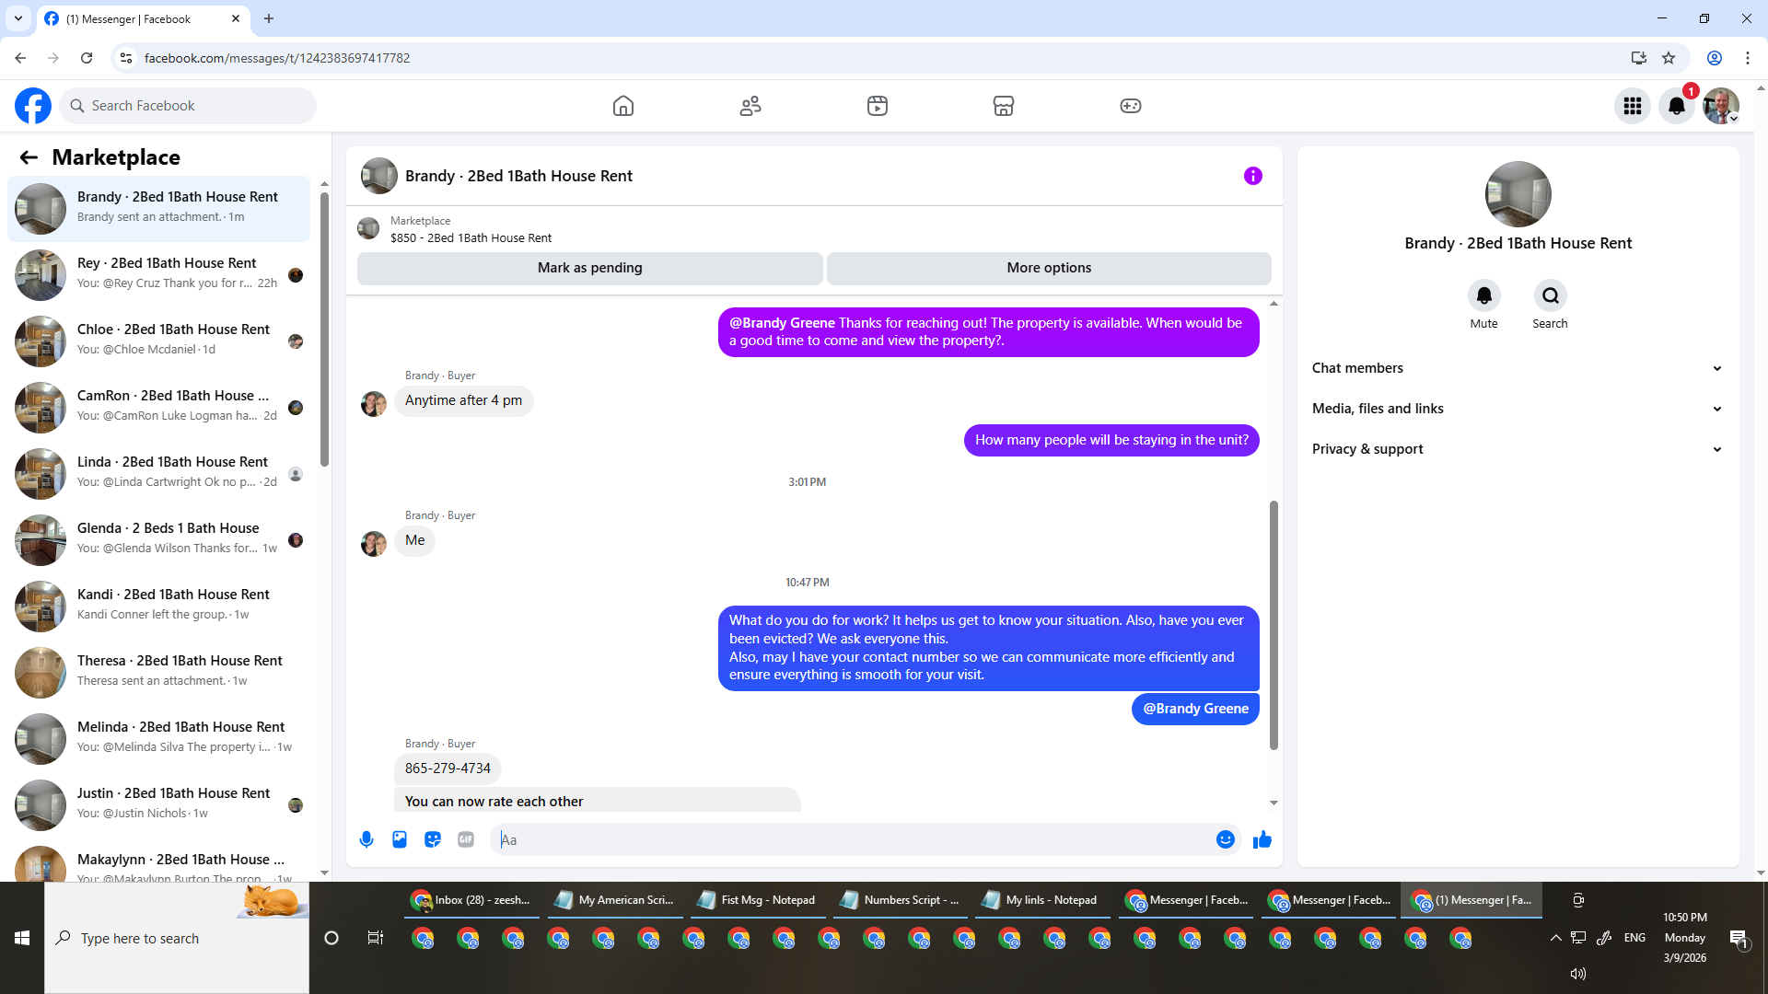Open the Facebook Marketplace nav icon

1004,106
